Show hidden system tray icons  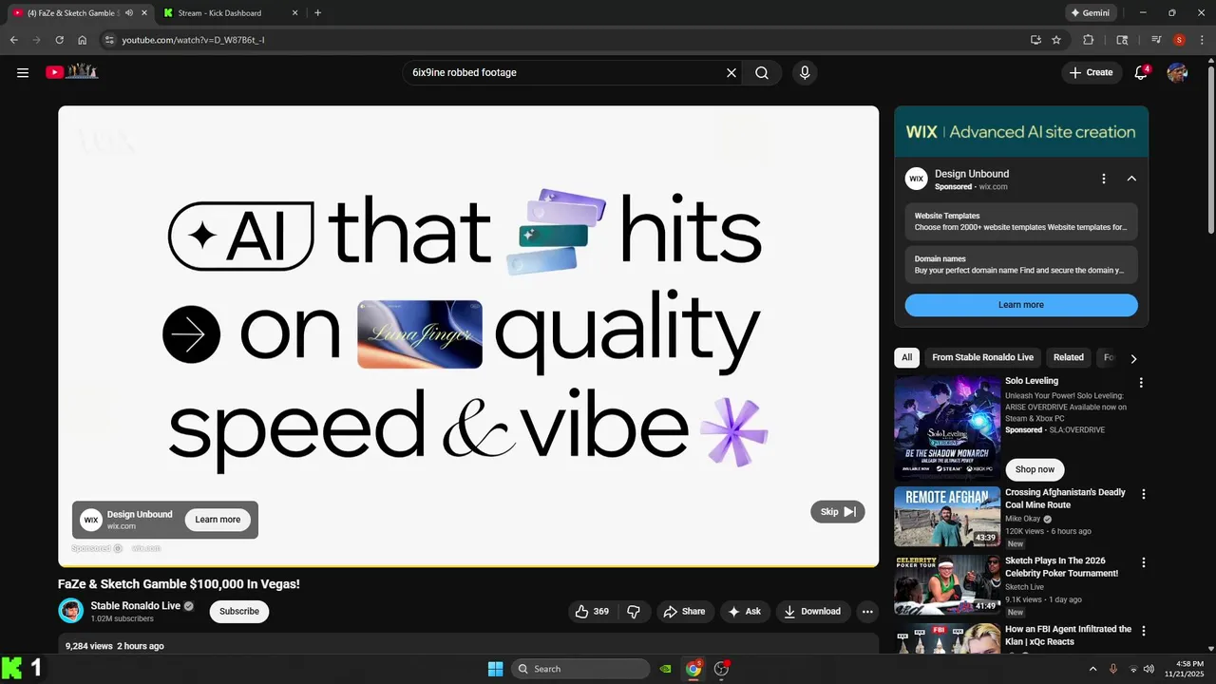1092,669
